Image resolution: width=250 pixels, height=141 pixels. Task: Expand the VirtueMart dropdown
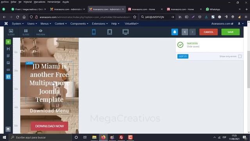coord(132,23)
